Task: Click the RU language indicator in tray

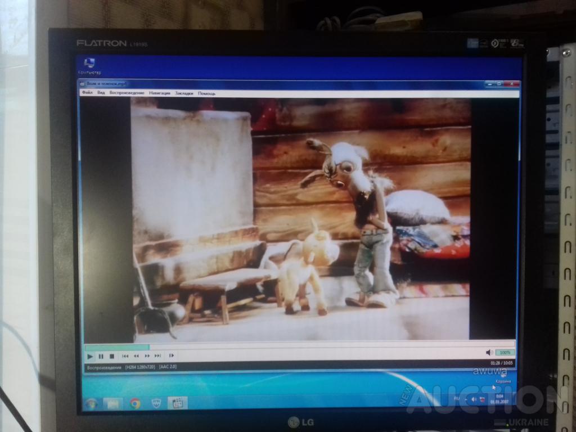Action: click(457, 399)
